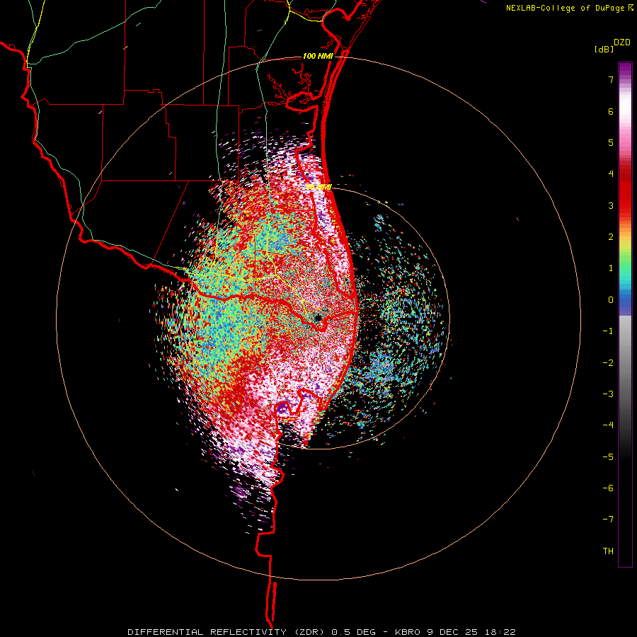
Task: Click the colorbar tick label 4
Action: (x=611, y=174)
